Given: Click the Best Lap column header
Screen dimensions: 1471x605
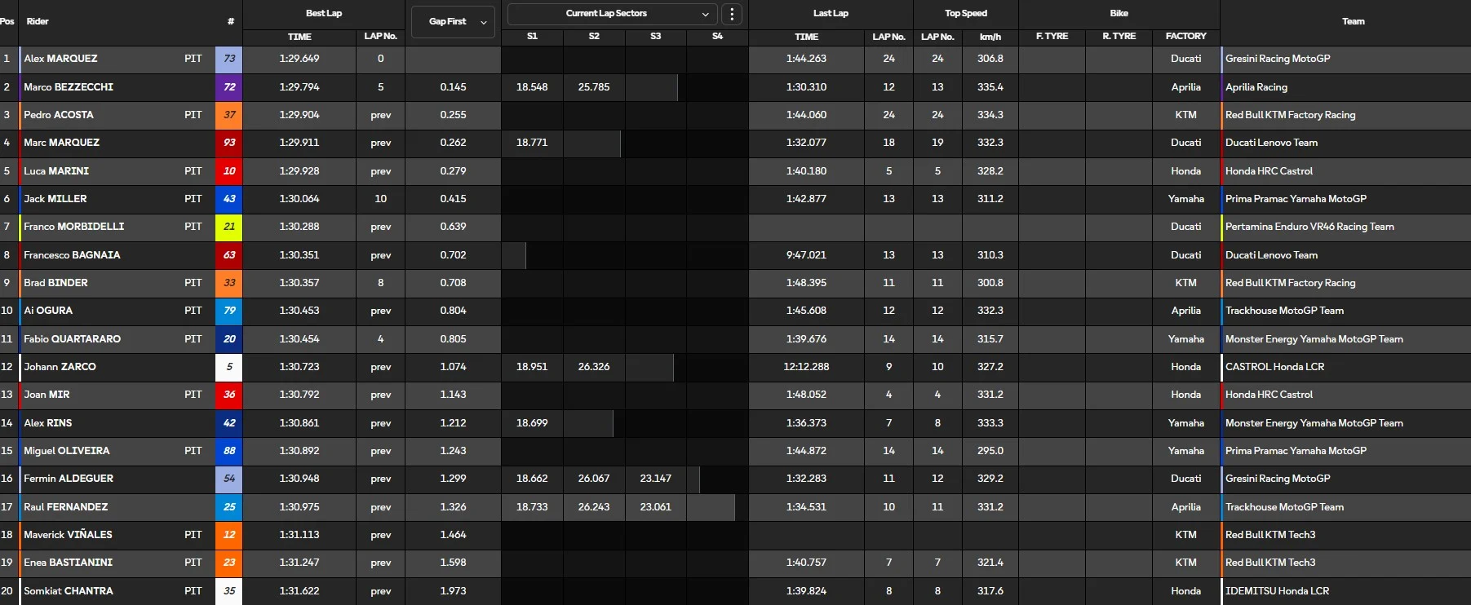Looking at the screenshot, I should (x=324, y=14).
